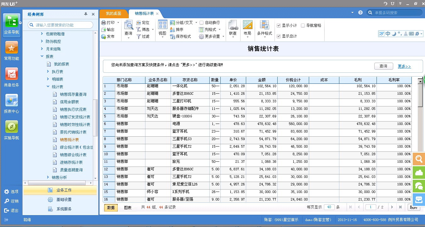Click 注销 key icon
Viewport: 425px width, 227px height.
pyautogui.click(x=7, y=201)
